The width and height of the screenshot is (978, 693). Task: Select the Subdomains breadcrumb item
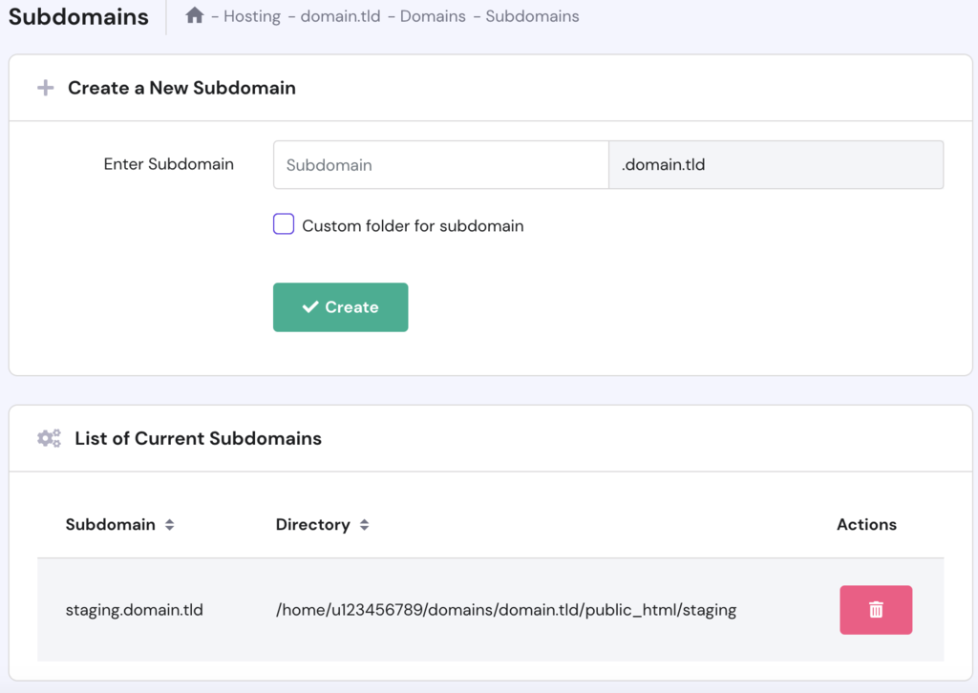point(532,16)
